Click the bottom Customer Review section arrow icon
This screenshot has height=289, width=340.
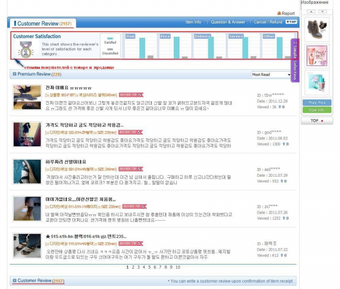click(x=14, y=280)
